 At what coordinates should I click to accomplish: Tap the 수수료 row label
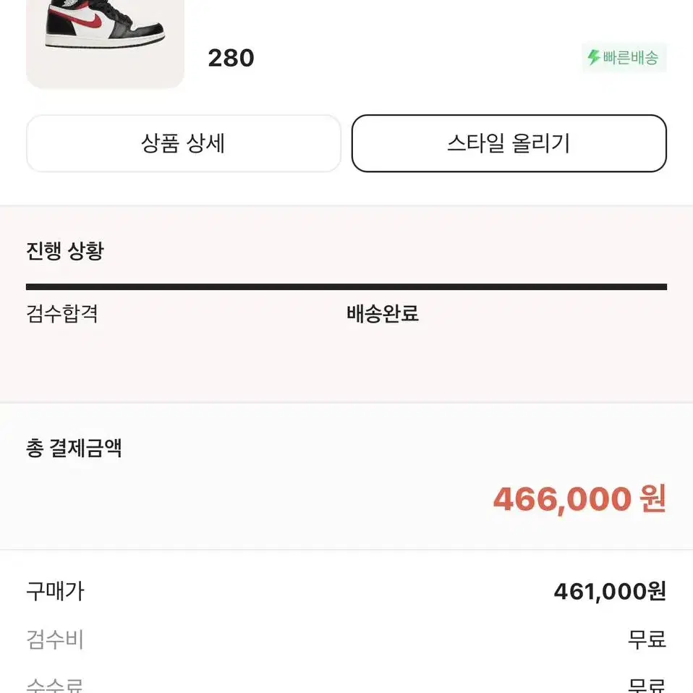pyautogui.click(x=55, y=685)
